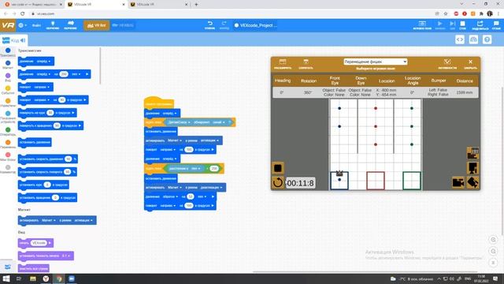Switch to the video camera view button
Viewport: 504px width, 284px height.
click(x=458, y=182)
